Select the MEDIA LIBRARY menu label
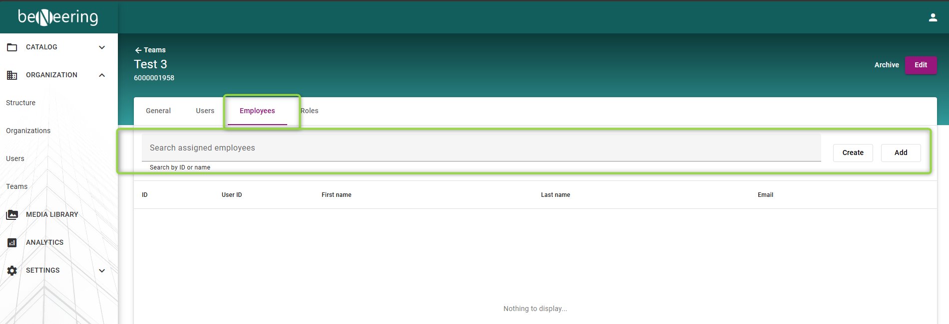The image size is (949, 324). [x=52, y=214]
